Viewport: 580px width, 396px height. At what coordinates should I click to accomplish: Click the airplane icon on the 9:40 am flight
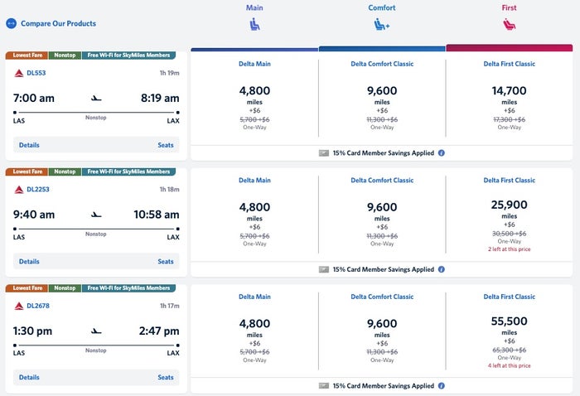[96, 215]
